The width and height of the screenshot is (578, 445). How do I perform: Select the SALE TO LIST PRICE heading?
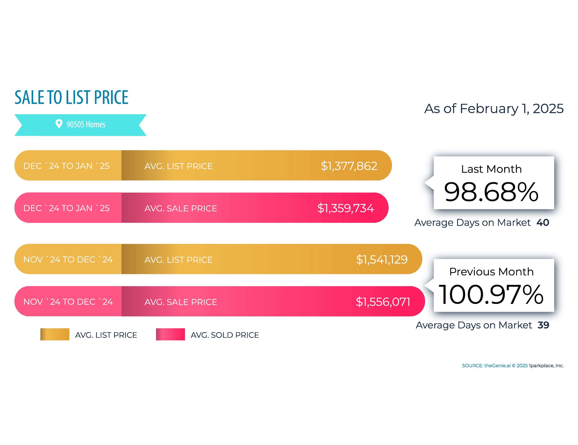click(x=71, y=97)
